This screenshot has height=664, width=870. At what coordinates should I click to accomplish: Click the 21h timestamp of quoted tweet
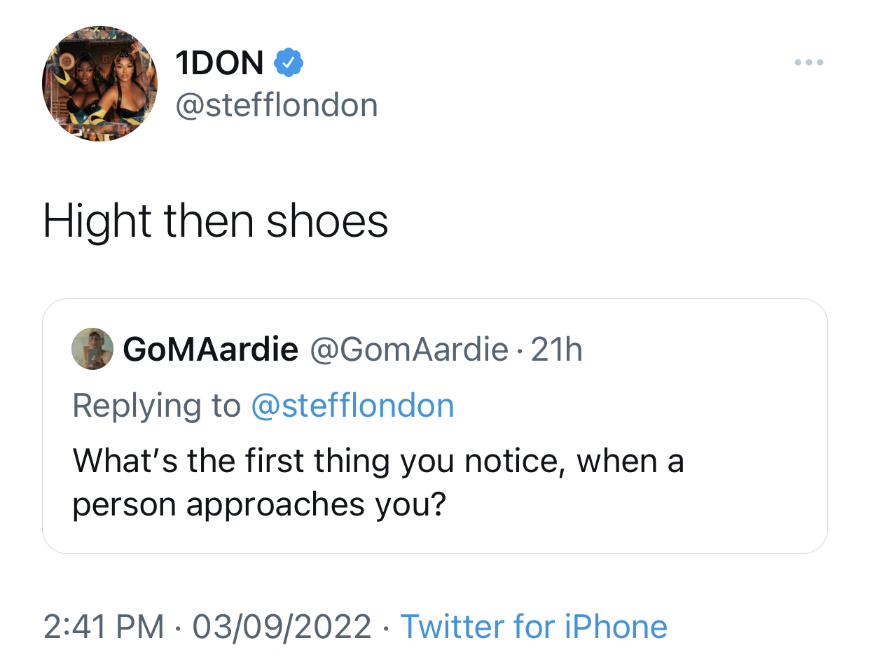[557, 350]
